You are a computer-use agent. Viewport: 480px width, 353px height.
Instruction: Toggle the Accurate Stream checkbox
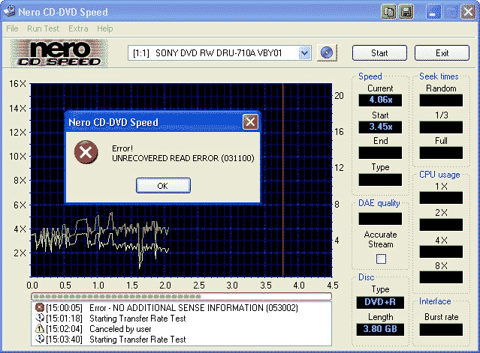(381, 259)
